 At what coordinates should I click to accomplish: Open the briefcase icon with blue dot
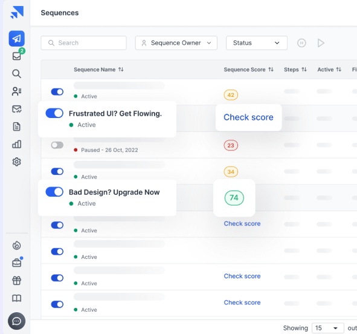(17, 263)
